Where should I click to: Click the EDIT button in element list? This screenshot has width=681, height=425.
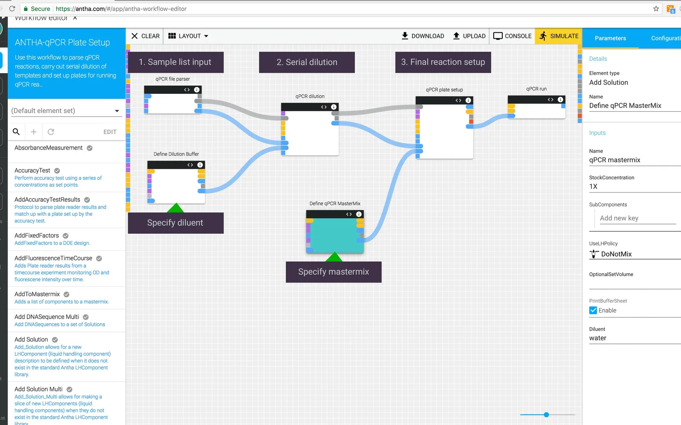pyautogui.click(x=110, y=132)
